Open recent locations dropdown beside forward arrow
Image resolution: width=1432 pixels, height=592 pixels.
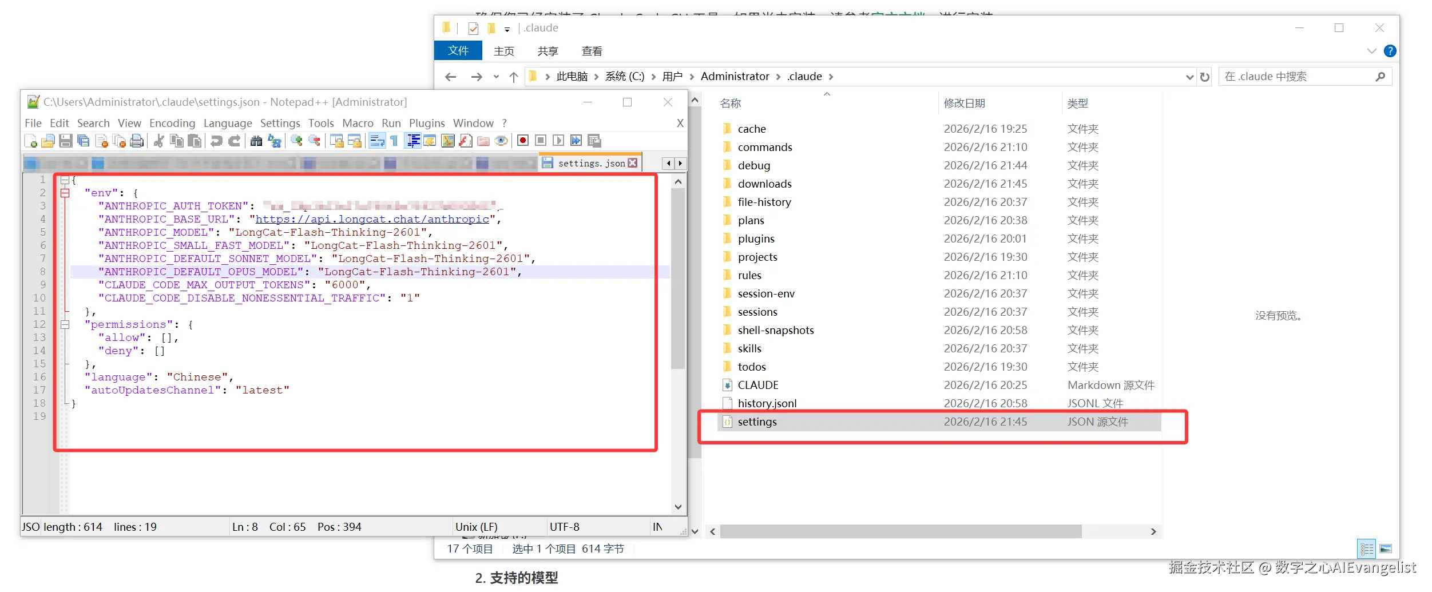(x=496, y=77)
